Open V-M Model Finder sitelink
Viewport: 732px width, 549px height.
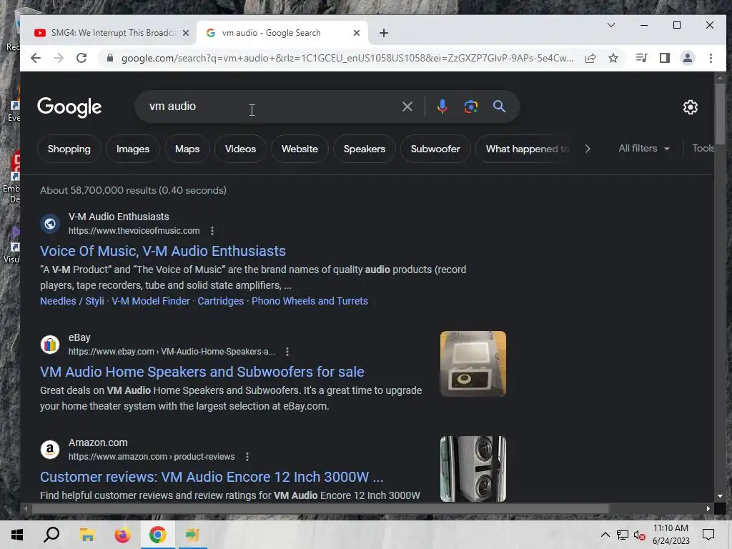tap(151, 301)
